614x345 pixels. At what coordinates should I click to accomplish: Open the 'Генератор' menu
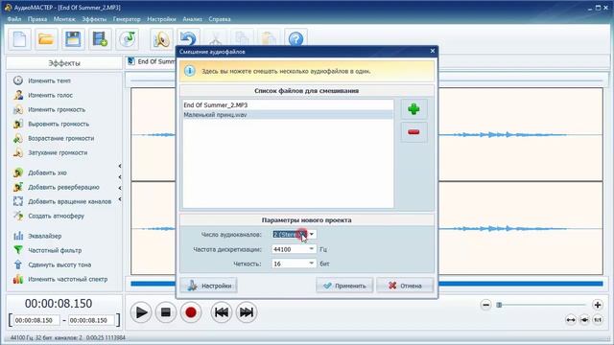(127, 19)
